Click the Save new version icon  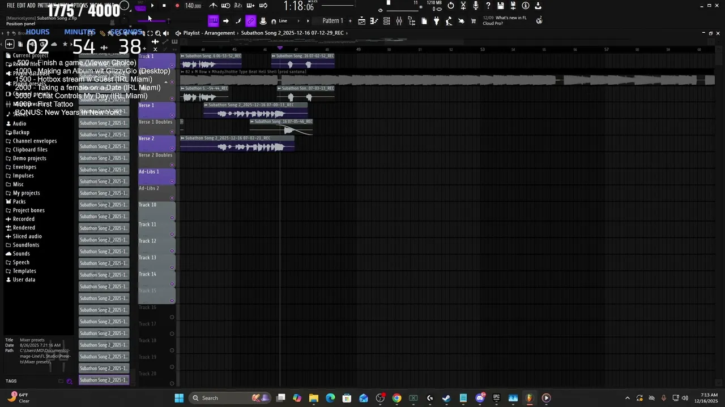tap(513, 6)
